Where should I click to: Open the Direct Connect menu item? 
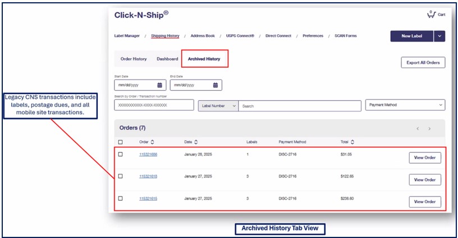click(278, 36)
